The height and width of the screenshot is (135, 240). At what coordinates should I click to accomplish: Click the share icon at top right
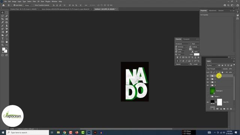(237, 5)
